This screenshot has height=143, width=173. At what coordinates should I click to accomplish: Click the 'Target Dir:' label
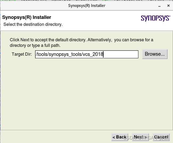(x=22, y=54)
